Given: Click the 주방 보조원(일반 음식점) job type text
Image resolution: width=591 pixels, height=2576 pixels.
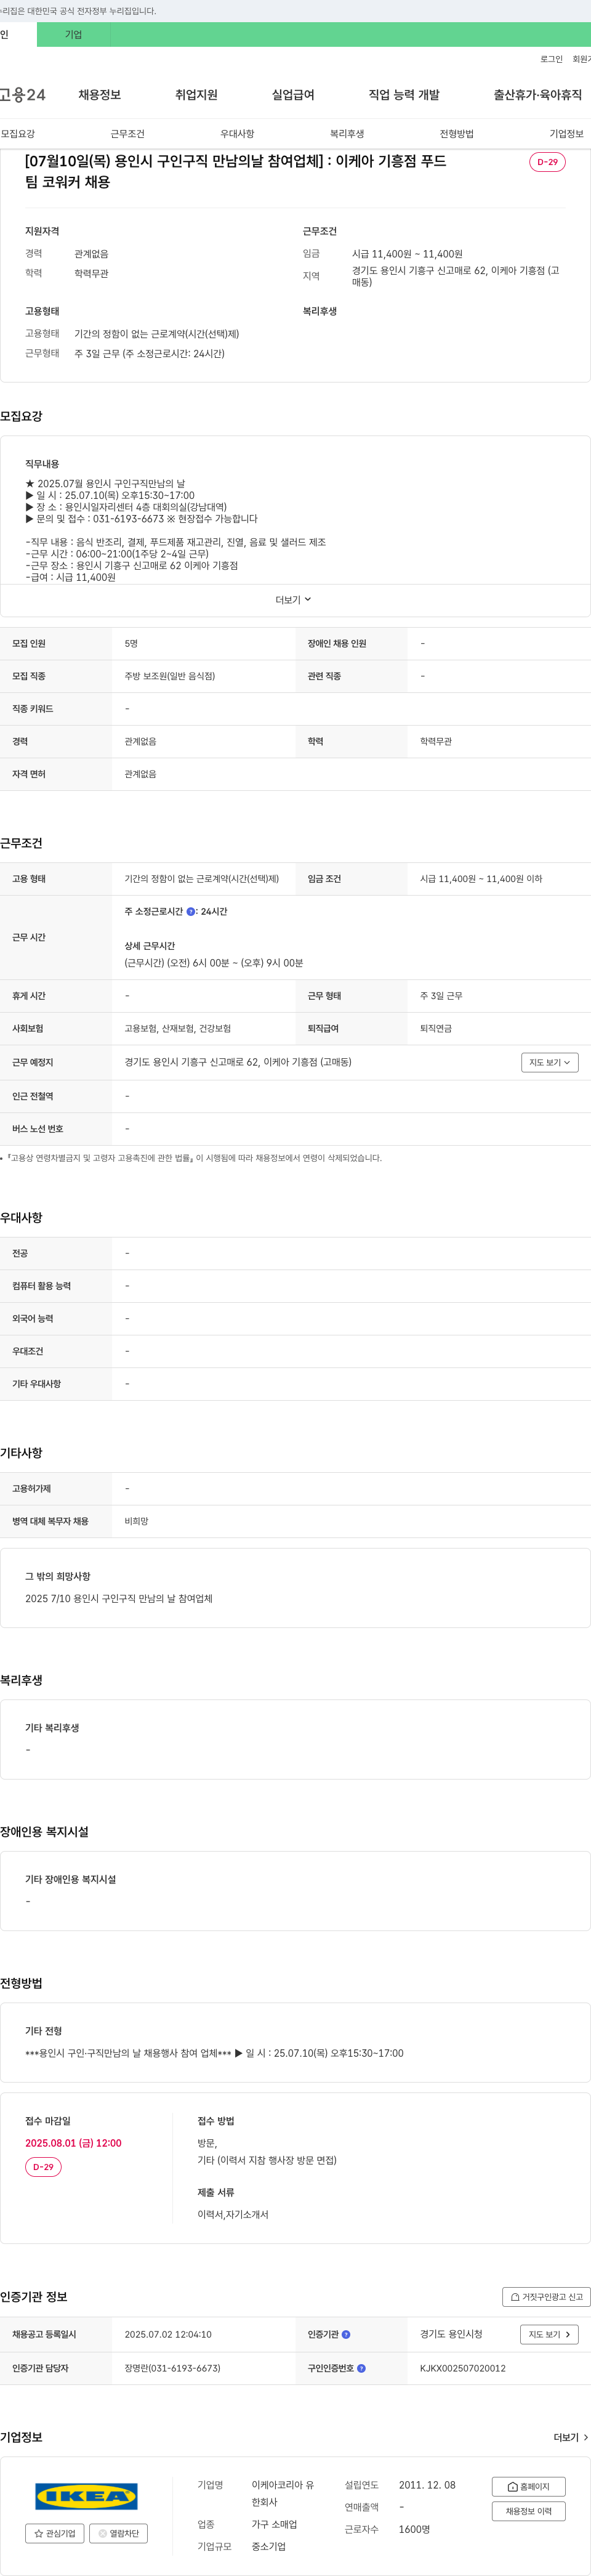Looking at the screenshot, I should [x=169, y=676].
